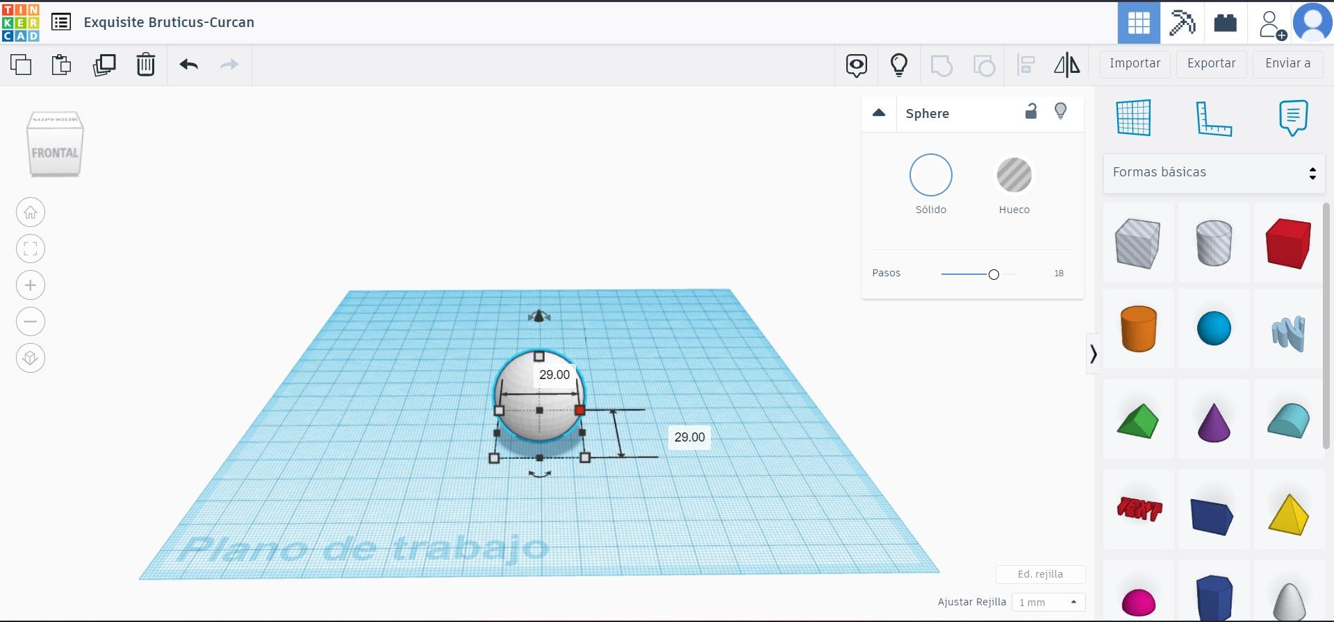Click the Group shapes icon
The height and width of the screenshot is (622, 1334).
click(941, 65)
